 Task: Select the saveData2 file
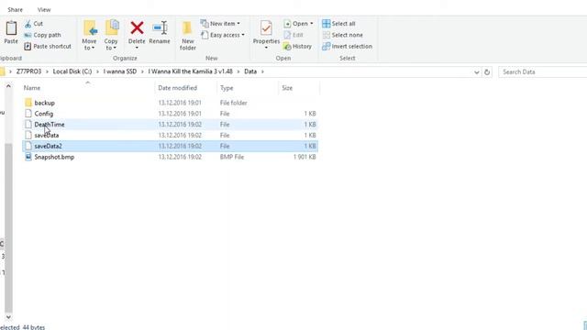pyautogui.click(x=171, y=146)
